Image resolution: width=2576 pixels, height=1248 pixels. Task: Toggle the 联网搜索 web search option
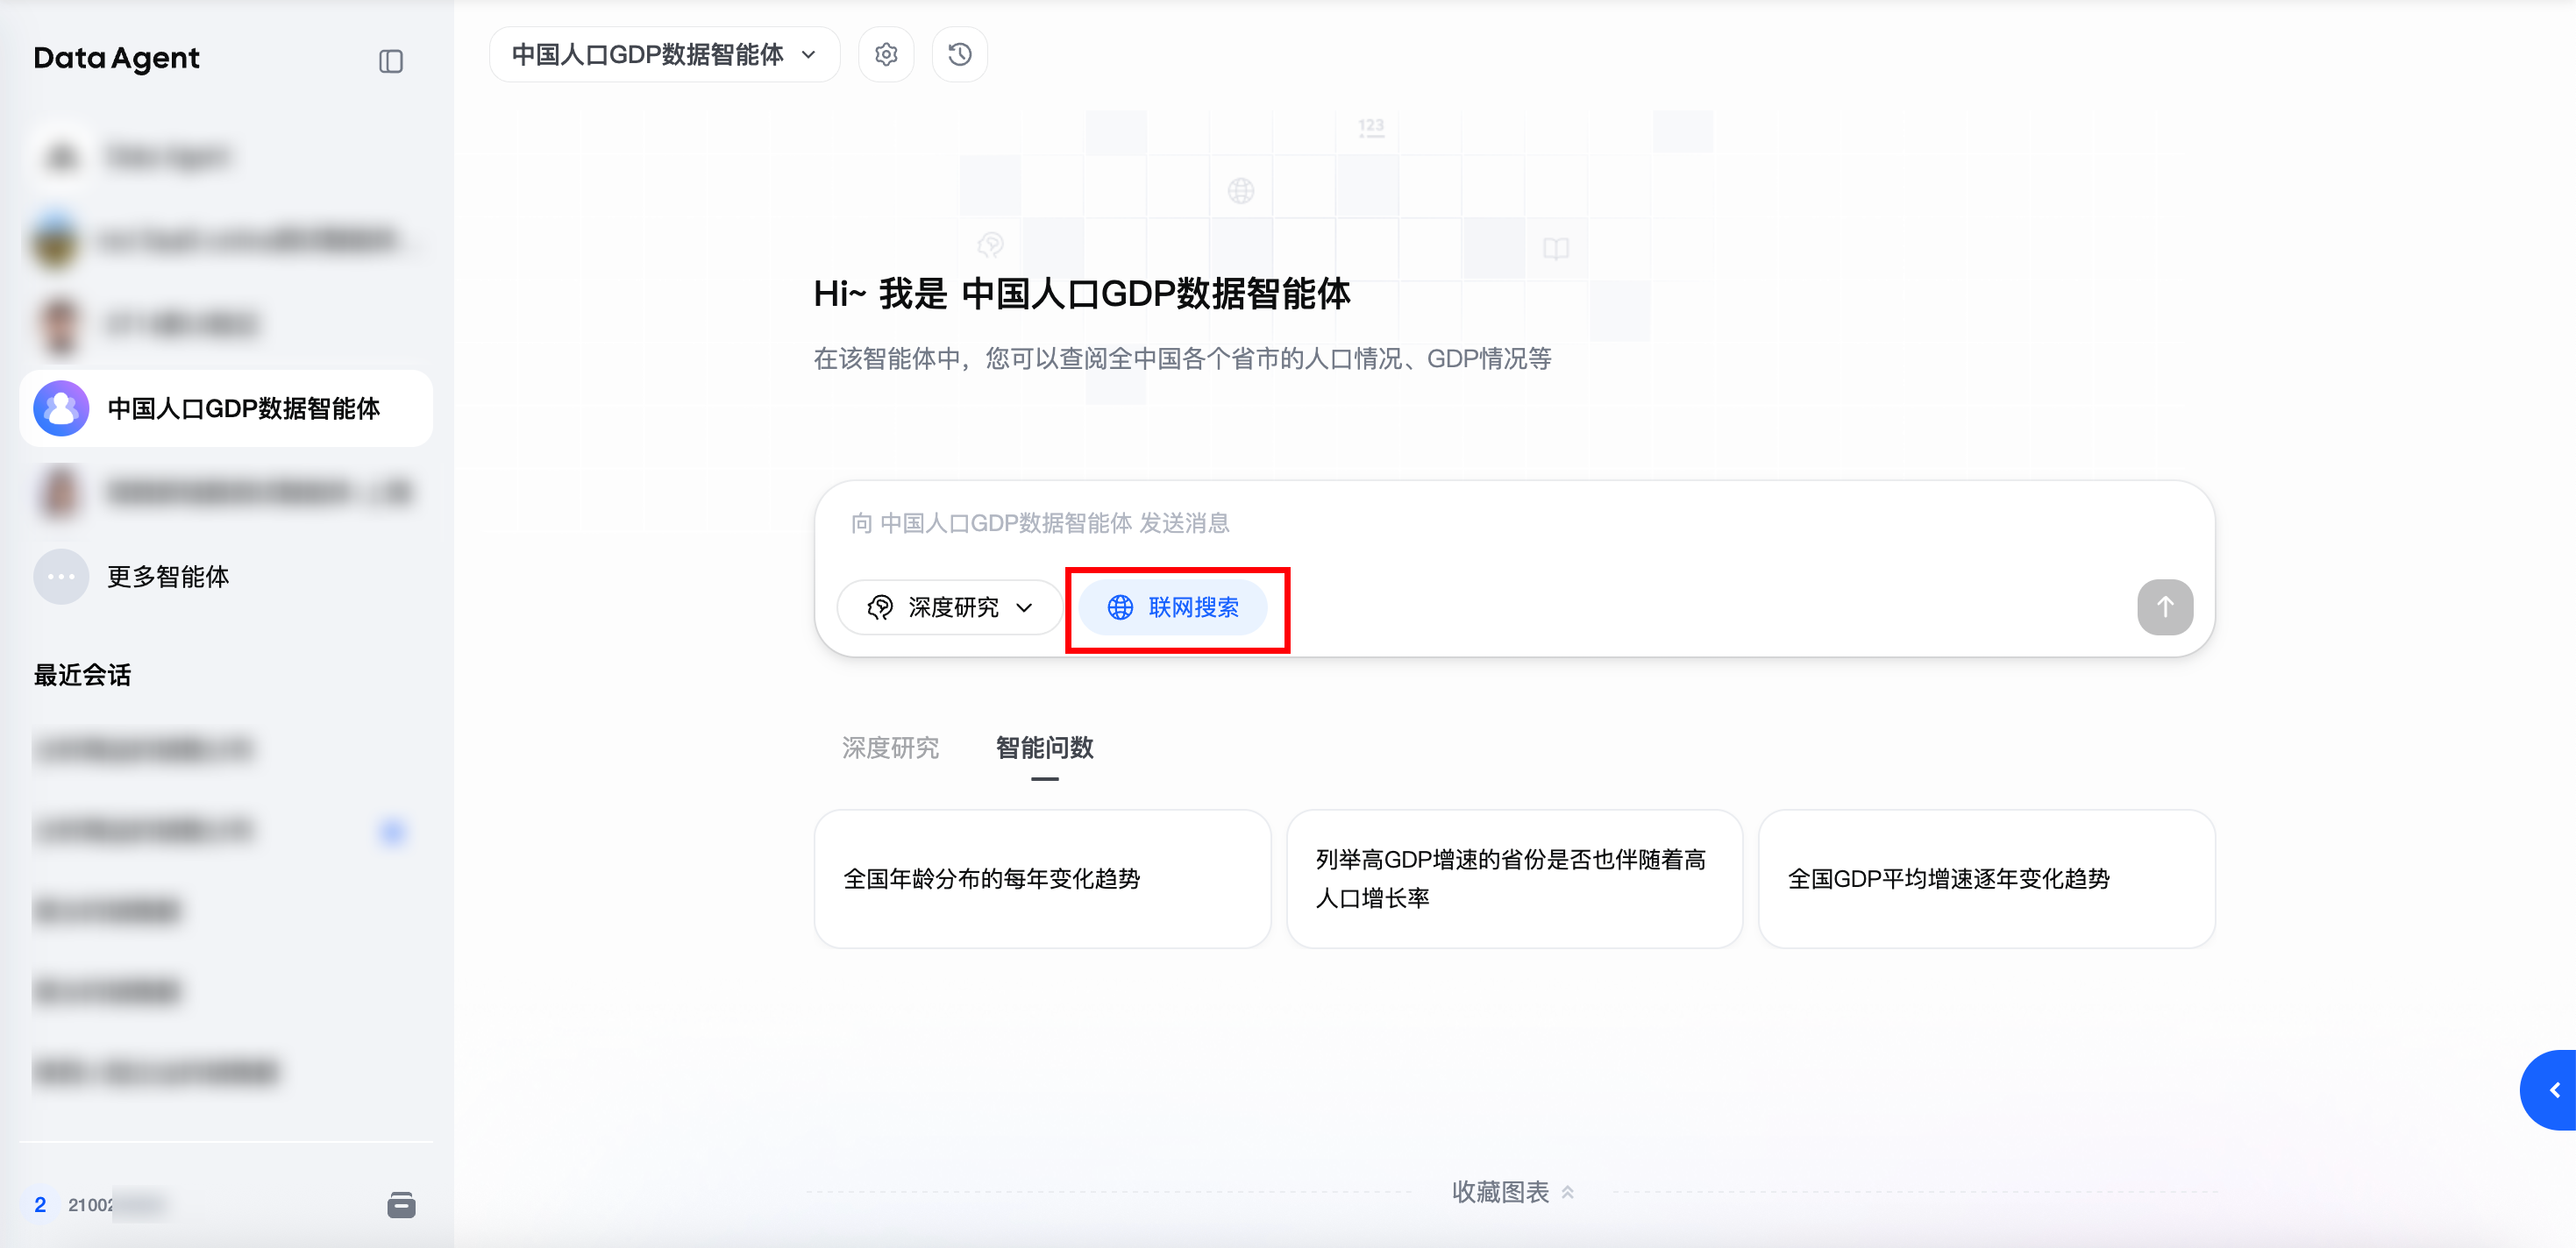tap(1174, 607)
